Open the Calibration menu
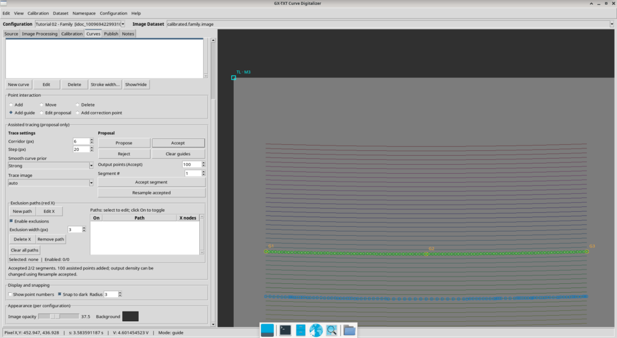Screen dimensions: 617x338 pos(38,13)
